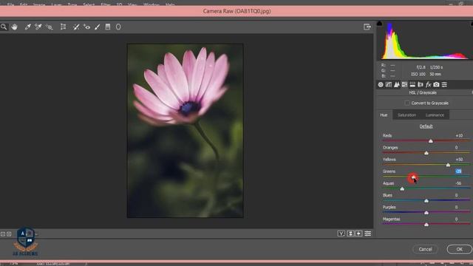Click the Oranges value field
The image size is (473, 266).
click(457, 148)
